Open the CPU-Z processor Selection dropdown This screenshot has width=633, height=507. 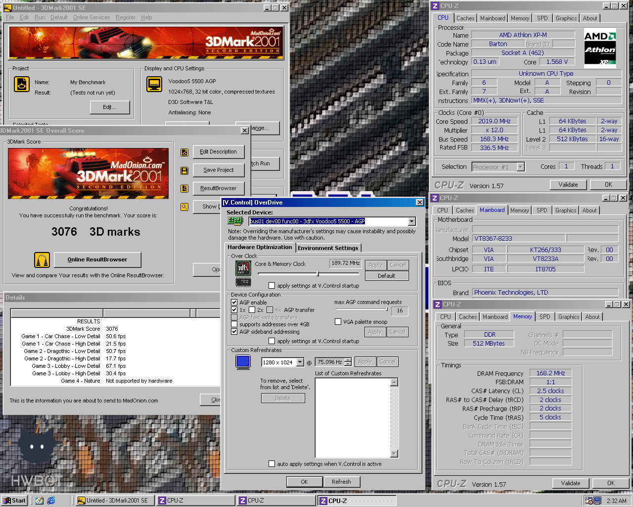click(520, 167)
